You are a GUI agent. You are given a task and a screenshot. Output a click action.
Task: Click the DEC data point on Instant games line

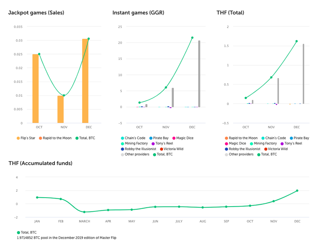pos(192,37)
